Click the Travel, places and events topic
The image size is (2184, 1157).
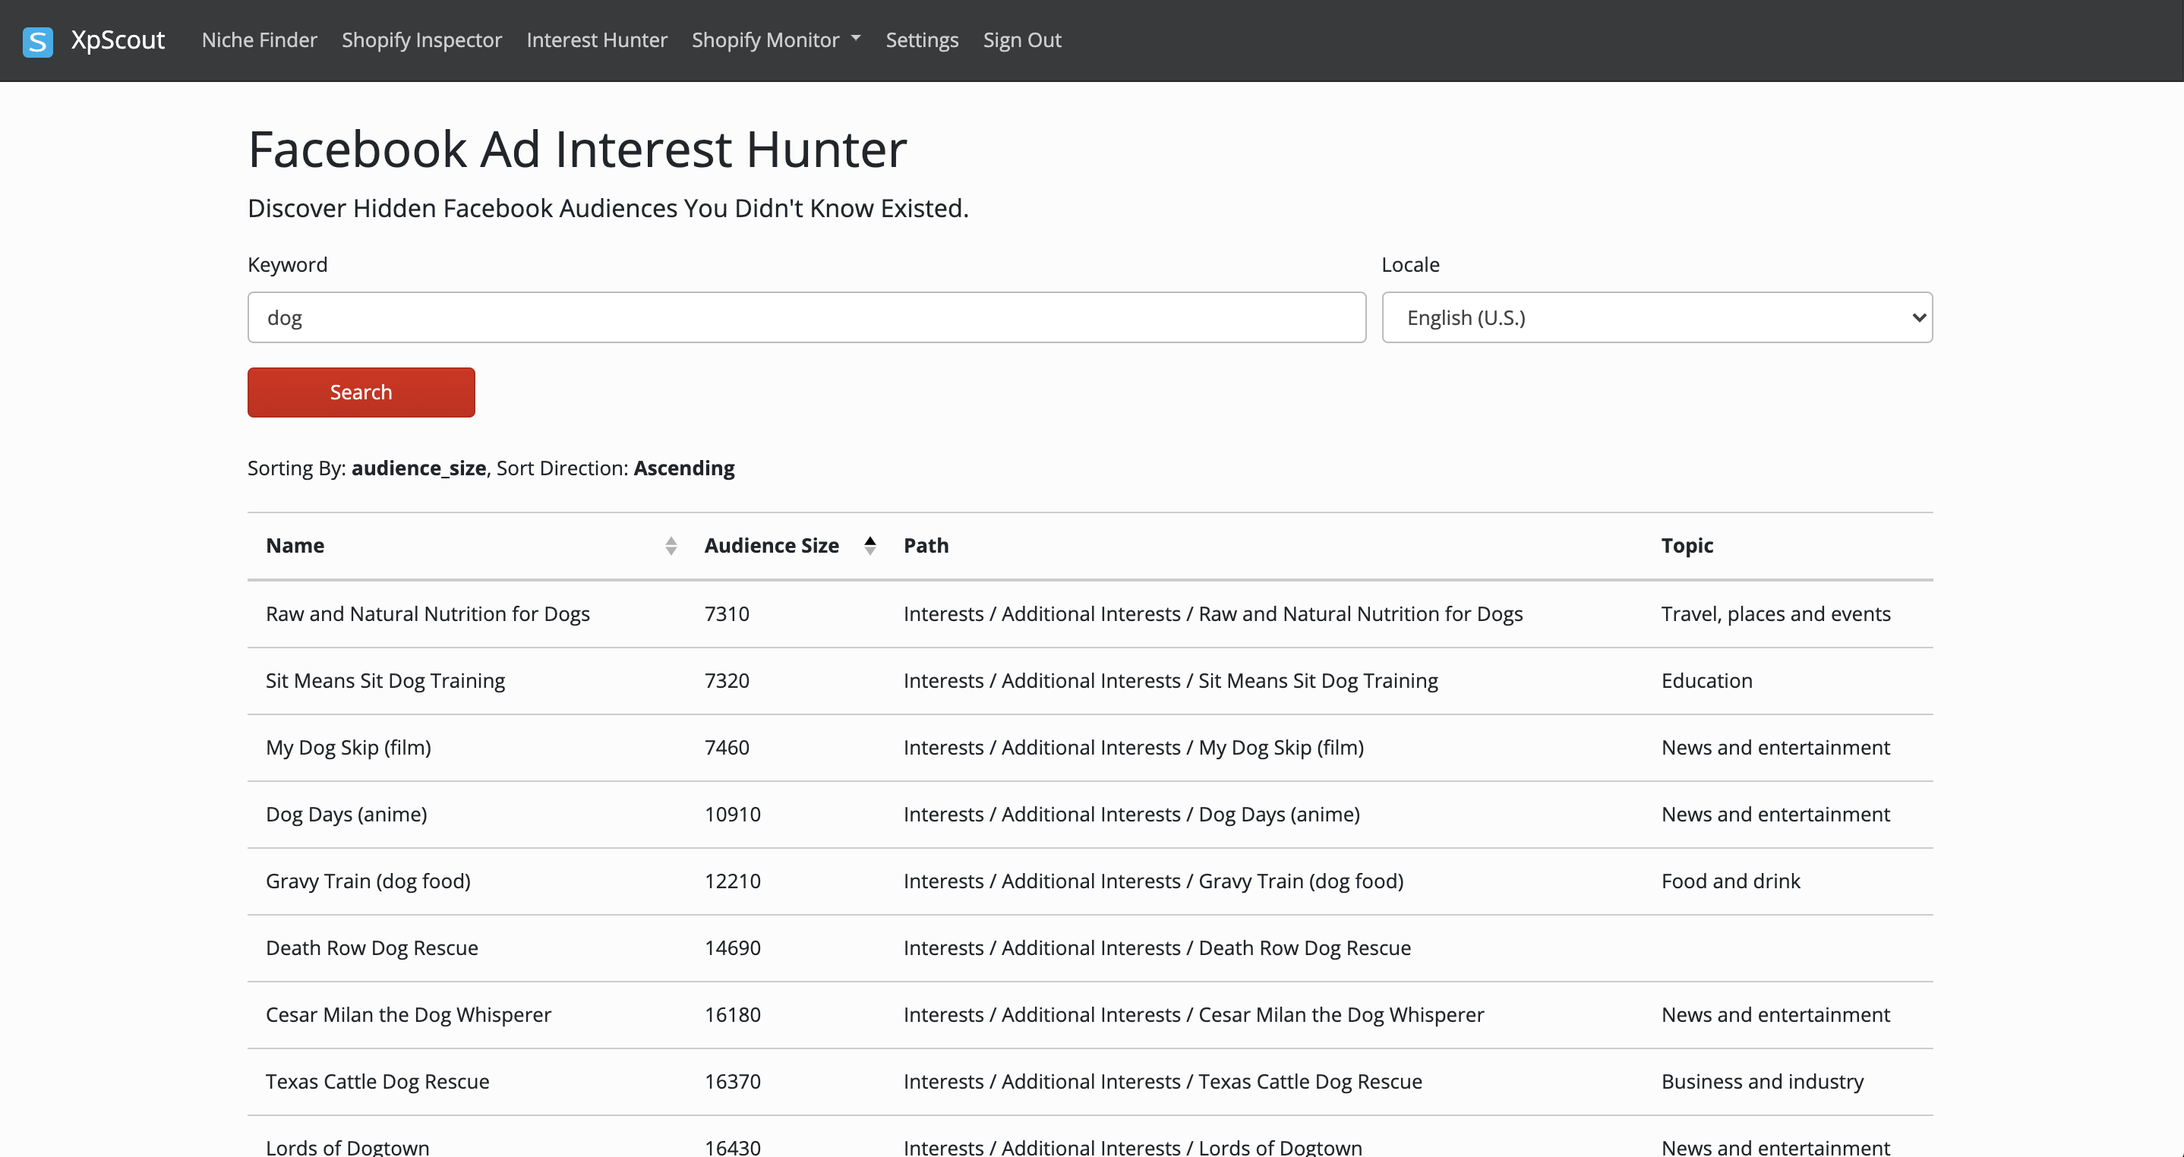[1776, 613]
